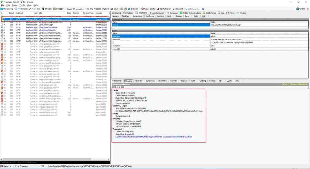Click the Go resume button
This screenshot has width=310, height=169.
click(x=37, y=9)
